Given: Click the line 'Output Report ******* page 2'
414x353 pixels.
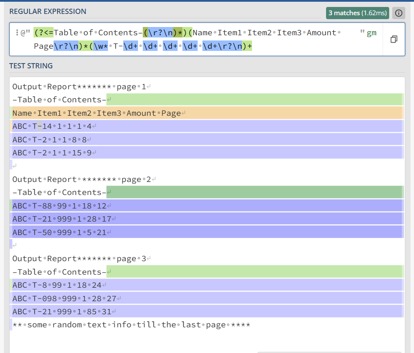Looking at the screenshot, I should coord(81,179).
